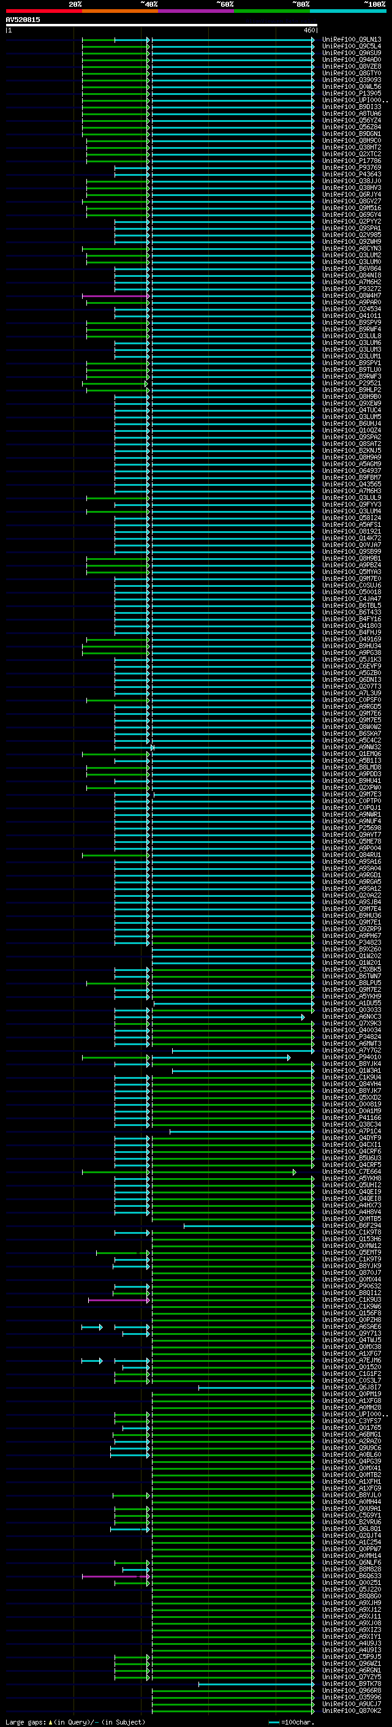
Task: Select the UniRef100_P94010 hit
Action: tap(351, 1057)
